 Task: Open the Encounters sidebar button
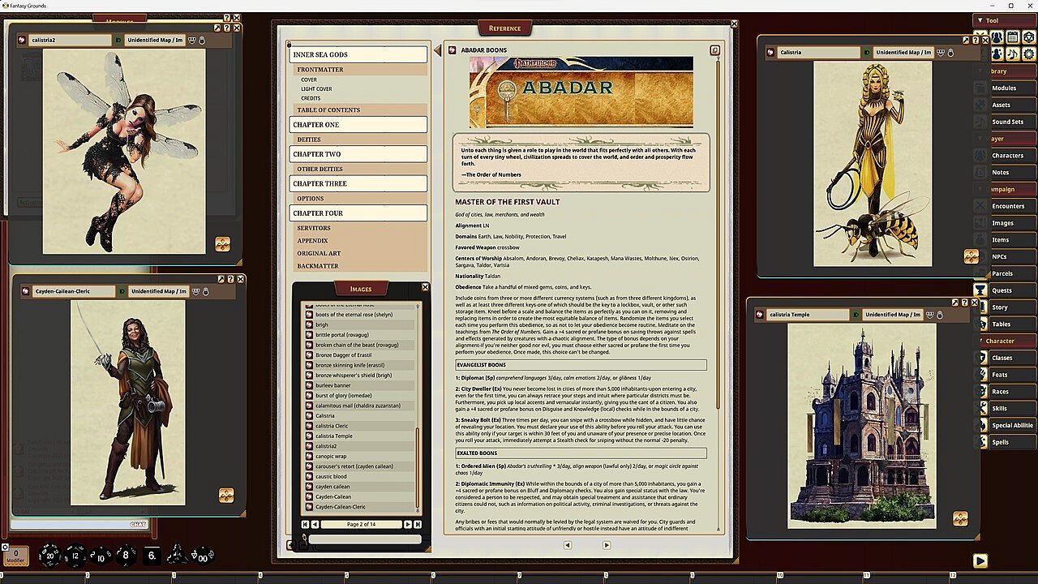[1008, 206]
